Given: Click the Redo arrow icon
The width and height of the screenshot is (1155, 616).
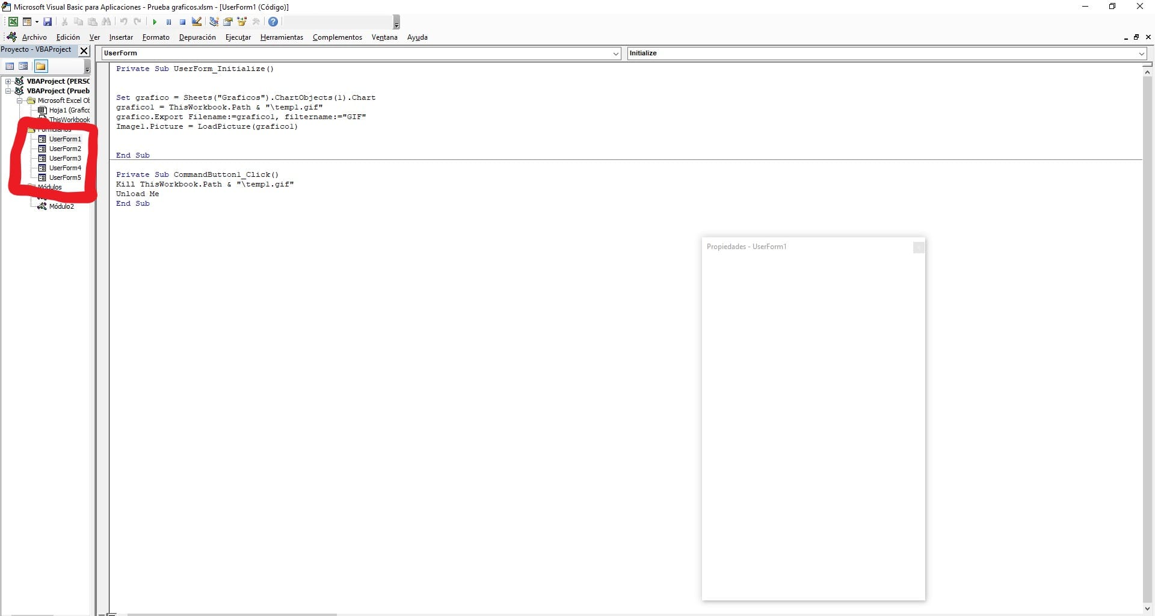Looking at the screenshot, I should pyautogui.click(x=137, y=22).
